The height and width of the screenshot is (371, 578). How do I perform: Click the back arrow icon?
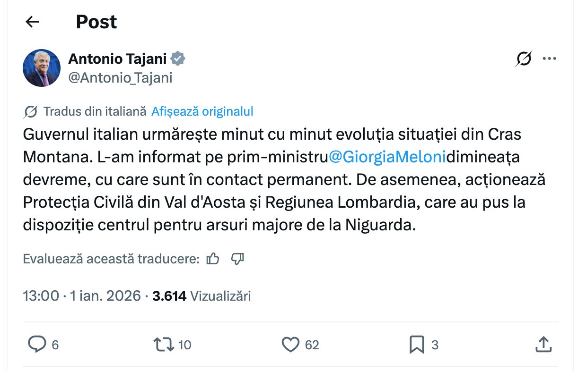(32, 22)
